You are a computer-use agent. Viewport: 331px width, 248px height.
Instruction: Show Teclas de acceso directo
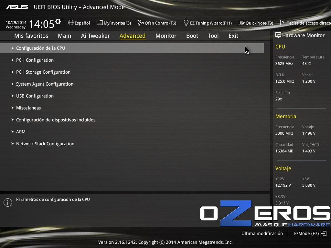(305, 23)
